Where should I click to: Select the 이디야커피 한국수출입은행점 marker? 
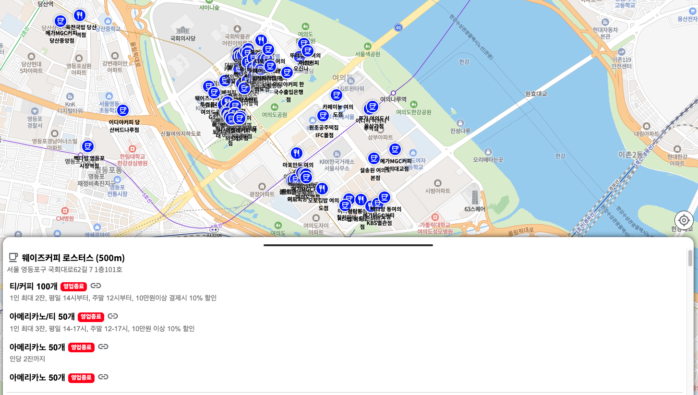click(287, 72)
